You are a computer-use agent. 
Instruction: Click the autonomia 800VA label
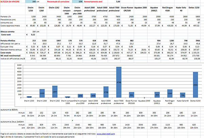tap(9, 110)
